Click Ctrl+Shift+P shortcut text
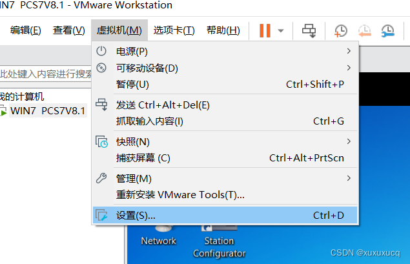410x264 pixels. [x=315, y=84]
